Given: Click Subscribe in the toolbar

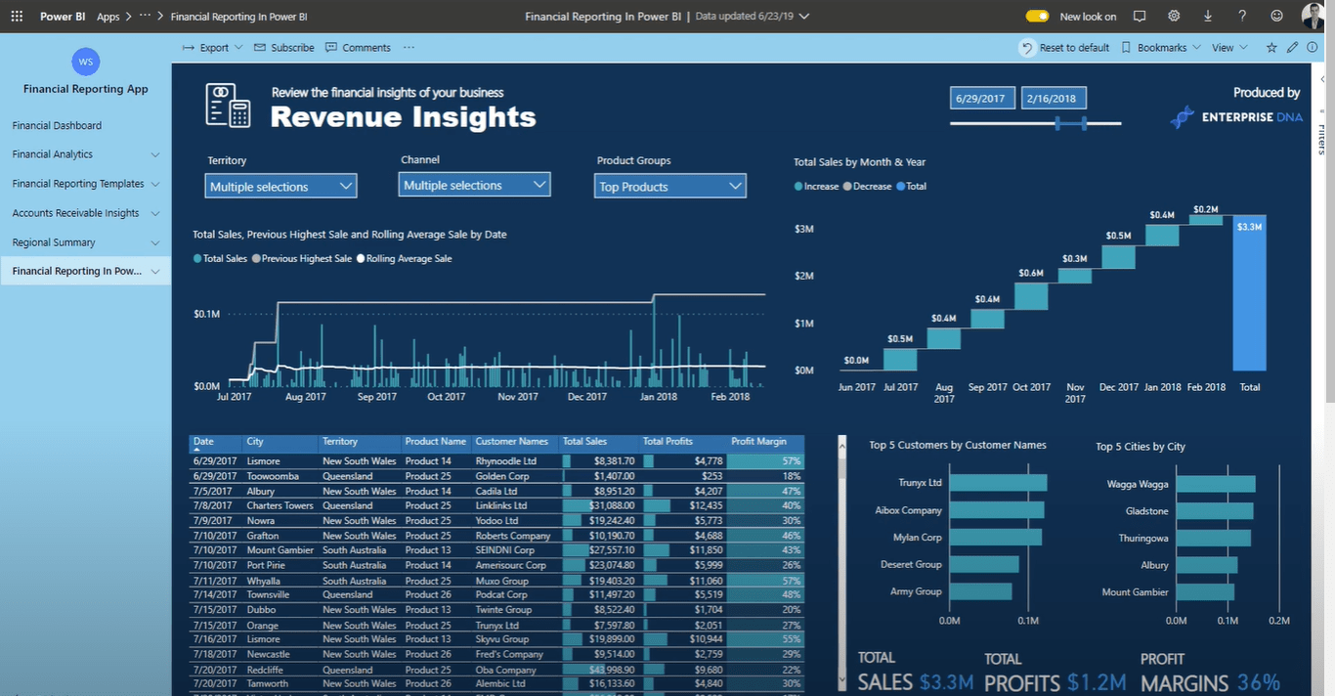Looking at the screenshot, I should click(284, 48).
